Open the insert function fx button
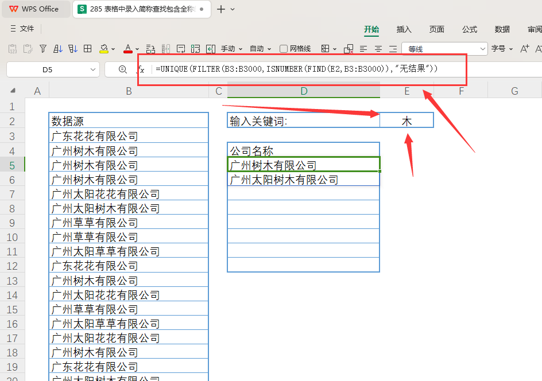542x381 pixels. 141,69
